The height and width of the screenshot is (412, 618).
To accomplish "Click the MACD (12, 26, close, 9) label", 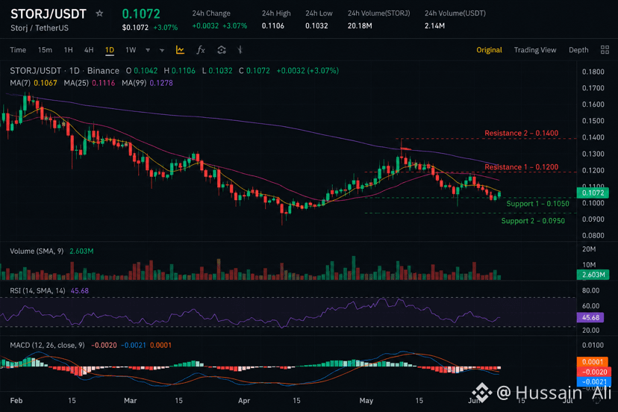I will click(x=47, y=346).
